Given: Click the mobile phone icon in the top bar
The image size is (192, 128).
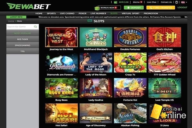Looking at the screenshot, I should coord(176,2).
